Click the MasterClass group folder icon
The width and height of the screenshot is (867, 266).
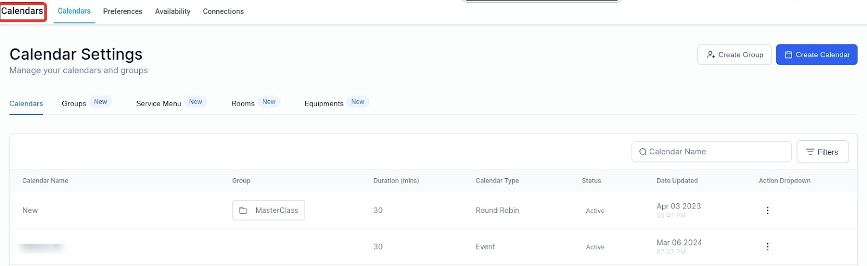pos(243,210)
